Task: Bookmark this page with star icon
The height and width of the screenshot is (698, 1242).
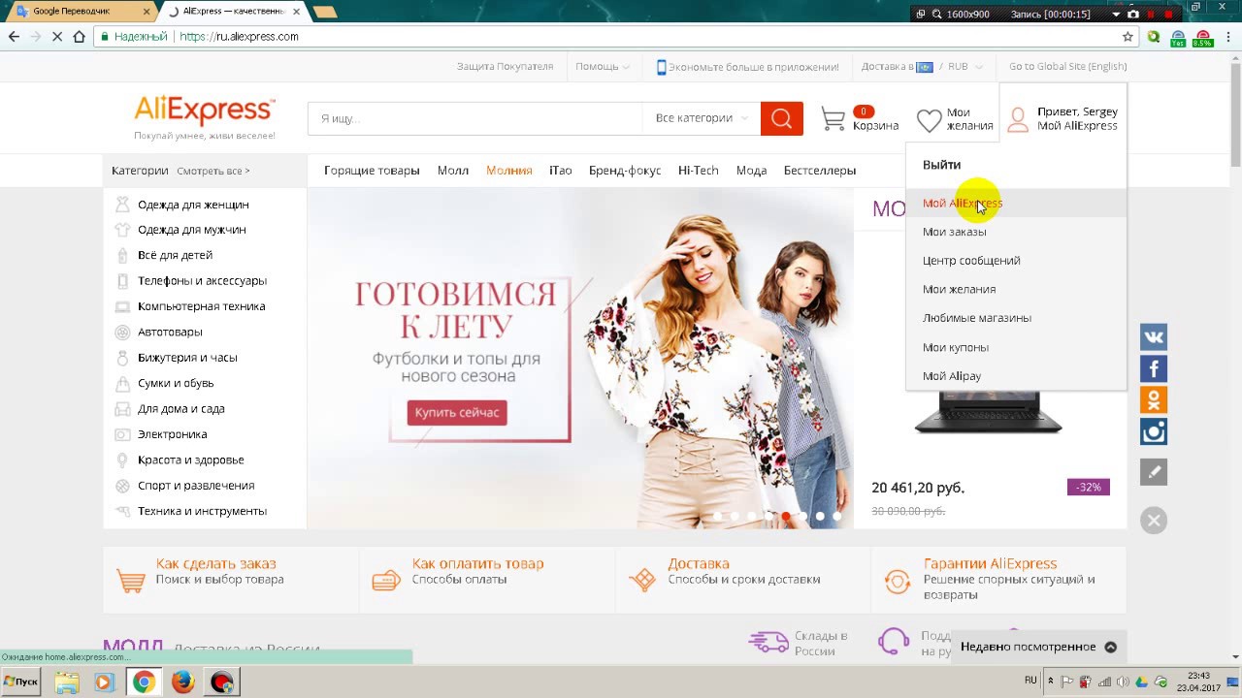Action: click(1128, 37)
